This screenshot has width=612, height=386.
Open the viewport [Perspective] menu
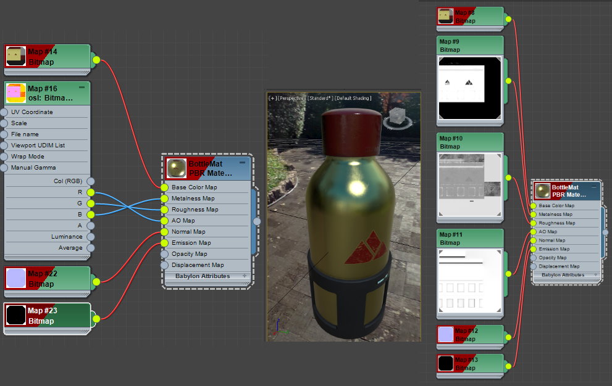click(x=291, y=98)
